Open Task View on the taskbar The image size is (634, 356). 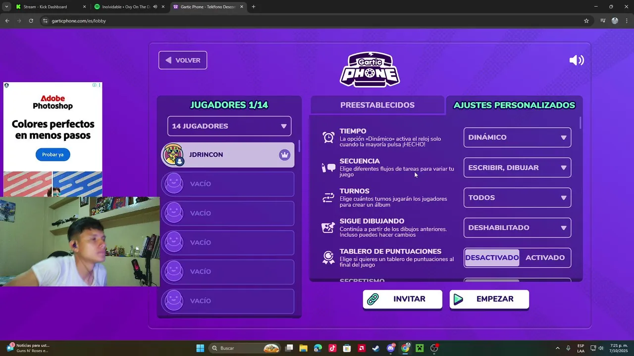click(289, 348)
